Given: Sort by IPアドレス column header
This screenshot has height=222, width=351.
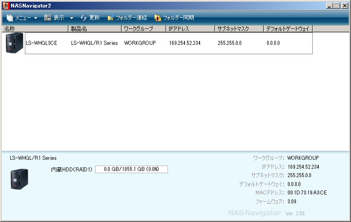Looking at the screenshot, I should tap(191, 29).
